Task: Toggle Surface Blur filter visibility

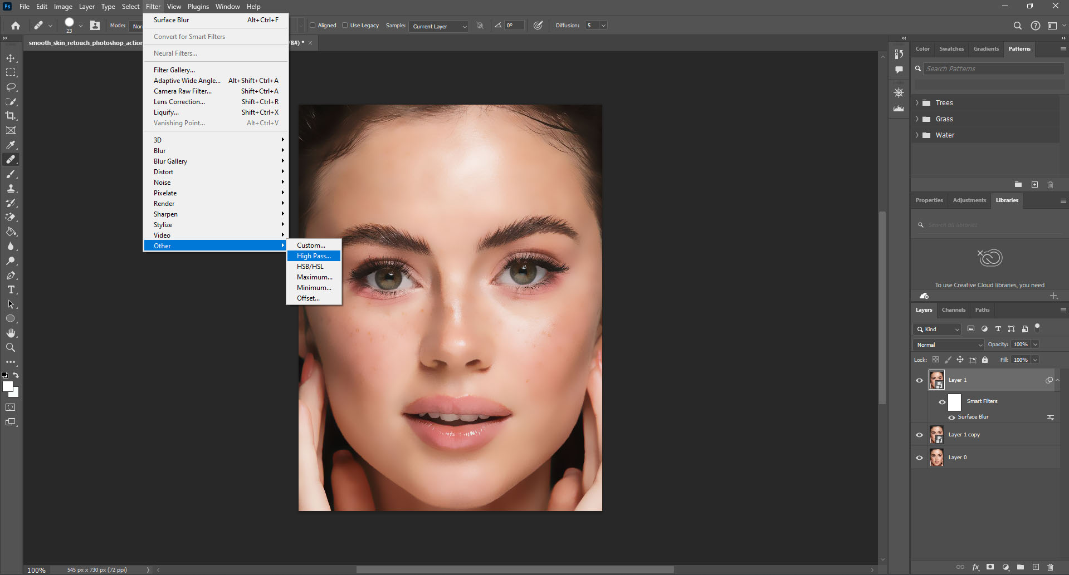Action: tap(951, 417)
